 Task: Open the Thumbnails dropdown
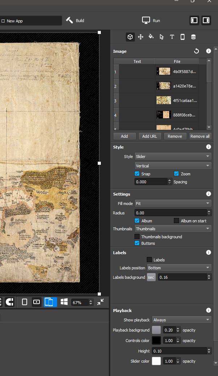click(173, 229)
